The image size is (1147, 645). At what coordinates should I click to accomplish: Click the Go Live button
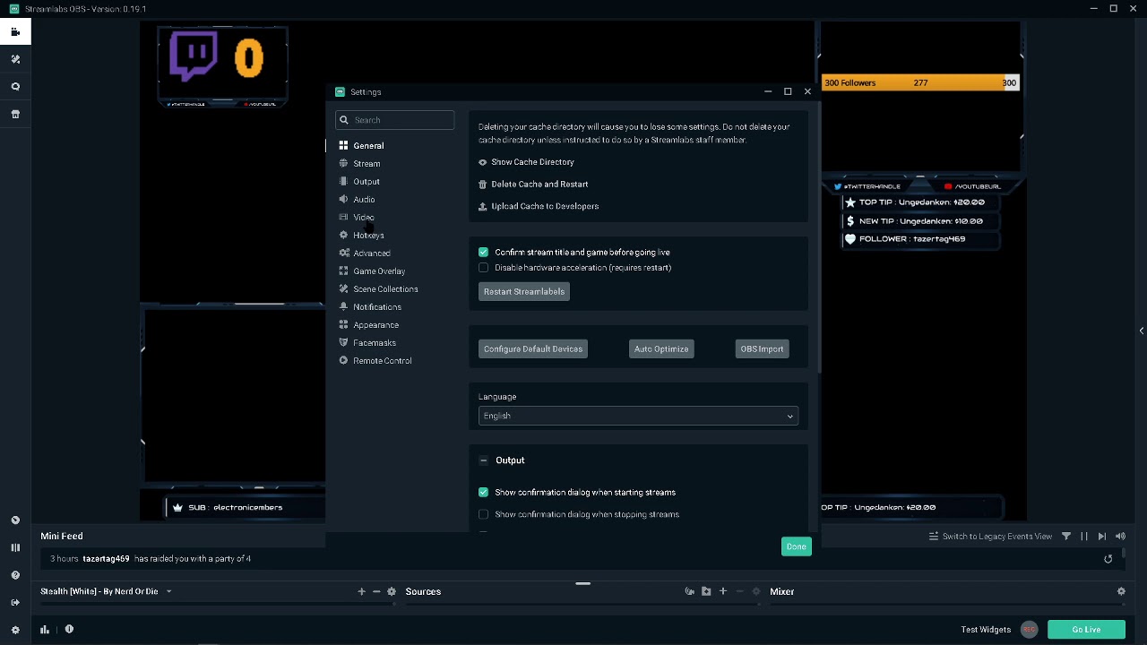coord(1086,630)
